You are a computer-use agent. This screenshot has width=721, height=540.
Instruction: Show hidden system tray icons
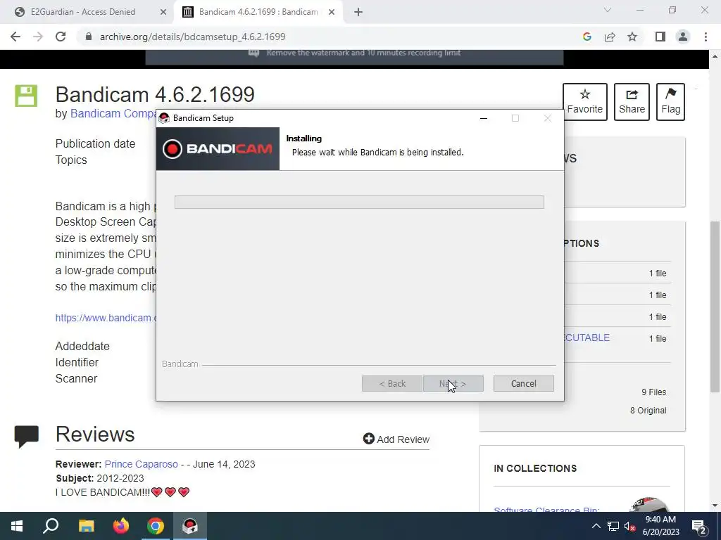pyautogui.click(x=596, y=526)
